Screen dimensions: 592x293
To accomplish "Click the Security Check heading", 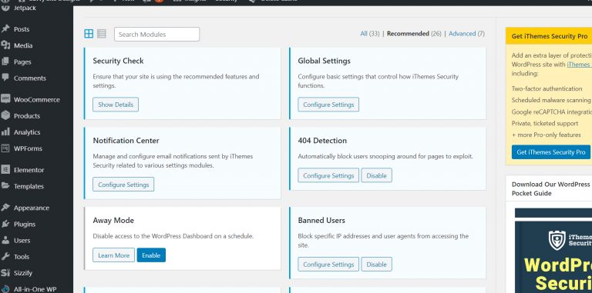I will (x=118, y=61).
